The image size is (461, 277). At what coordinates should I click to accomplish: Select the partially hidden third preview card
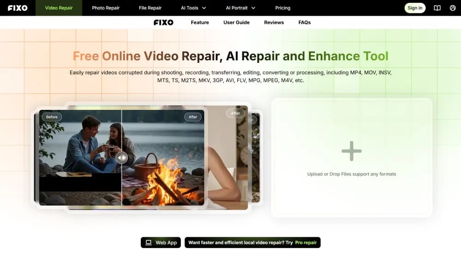255,157
